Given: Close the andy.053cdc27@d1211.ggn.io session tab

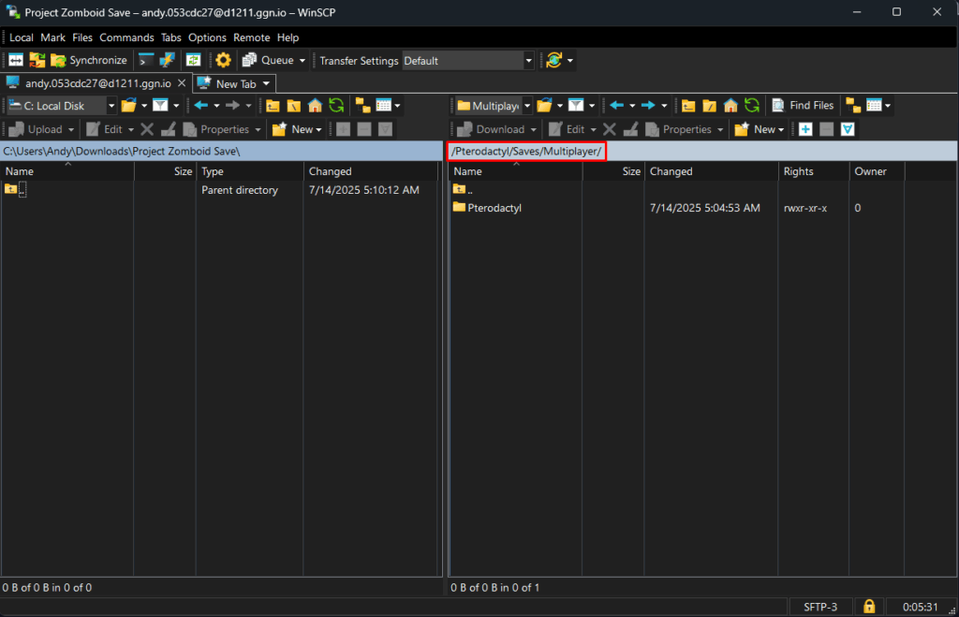Looking at the screenshot, I should (182, 83).
